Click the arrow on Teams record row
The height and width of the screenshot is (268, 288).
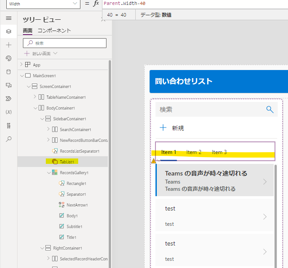tap(265, 182)
